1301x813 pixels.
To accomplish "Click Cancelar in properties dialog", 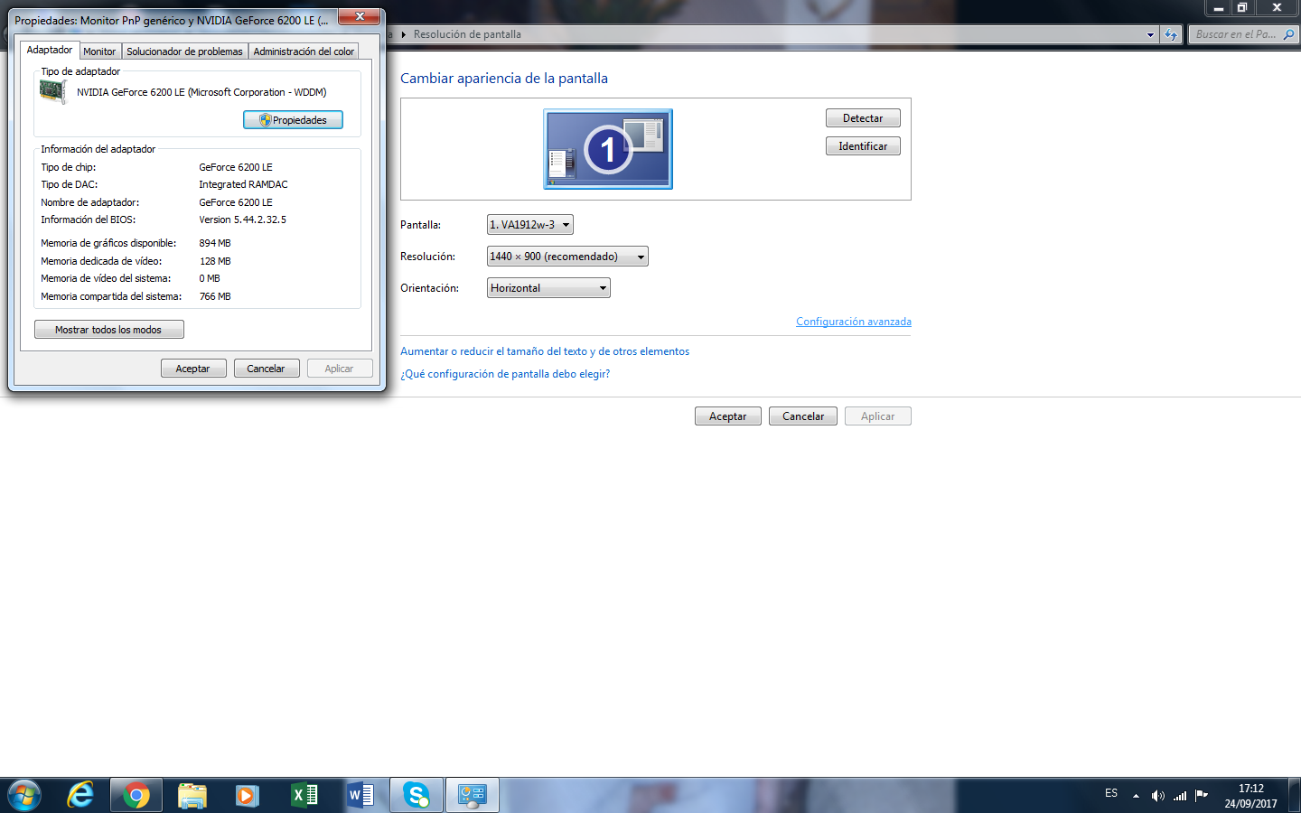I will click(266, 369).
